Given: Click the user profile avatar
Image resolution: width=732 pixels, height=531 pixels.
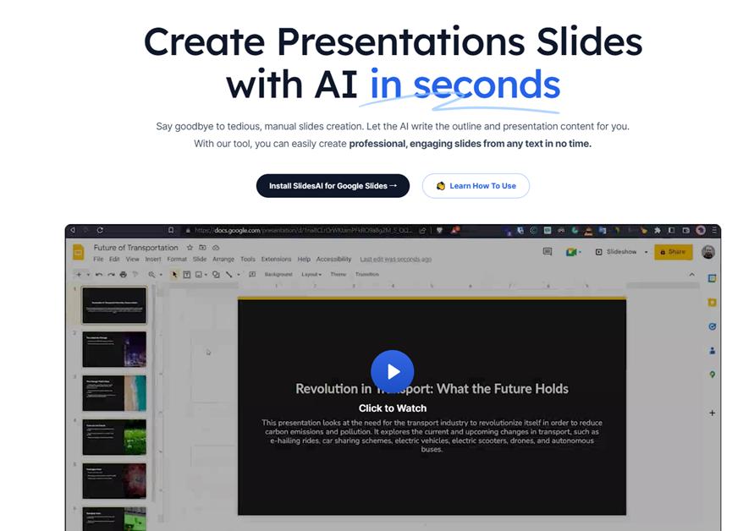Looking at the screenshot, I should tap(707, 252).
